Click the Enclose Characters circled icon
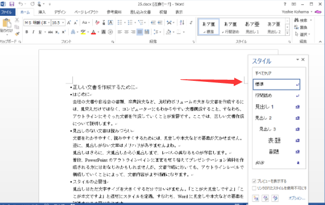The height and width of the screenshot is (205, 325). click(x=110, y=32)
